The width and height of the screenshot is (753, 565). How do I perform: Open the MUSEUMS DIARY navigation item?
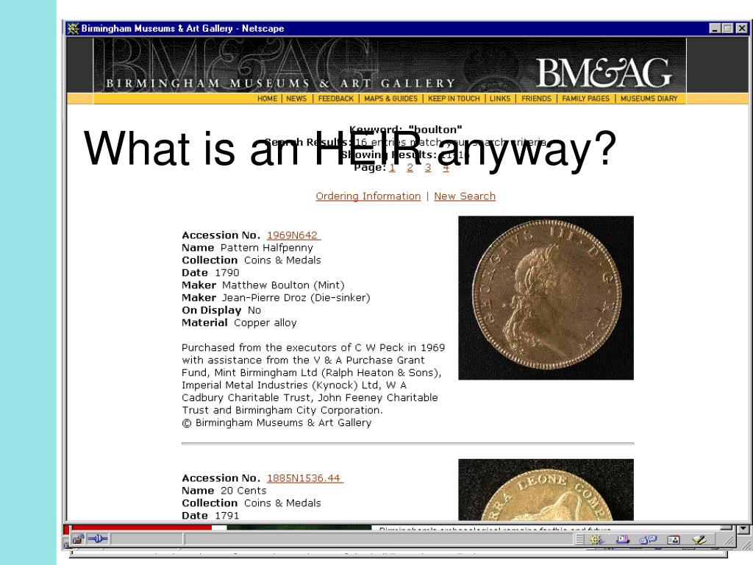coord(649,99)
